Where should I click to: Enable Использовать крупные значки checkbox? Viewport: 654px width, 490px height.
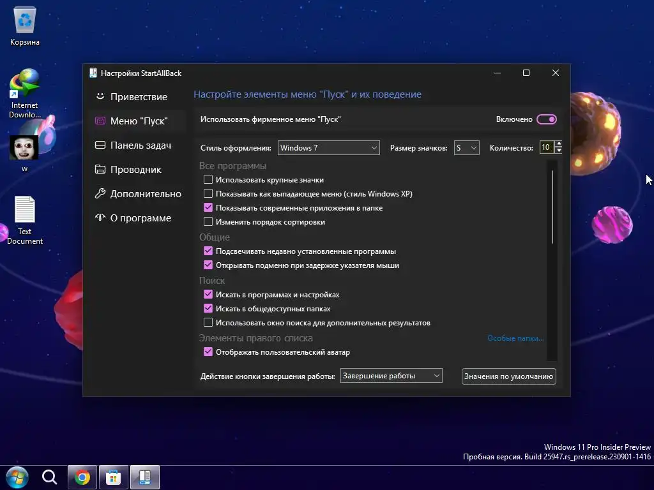click(x=208, y=179)
